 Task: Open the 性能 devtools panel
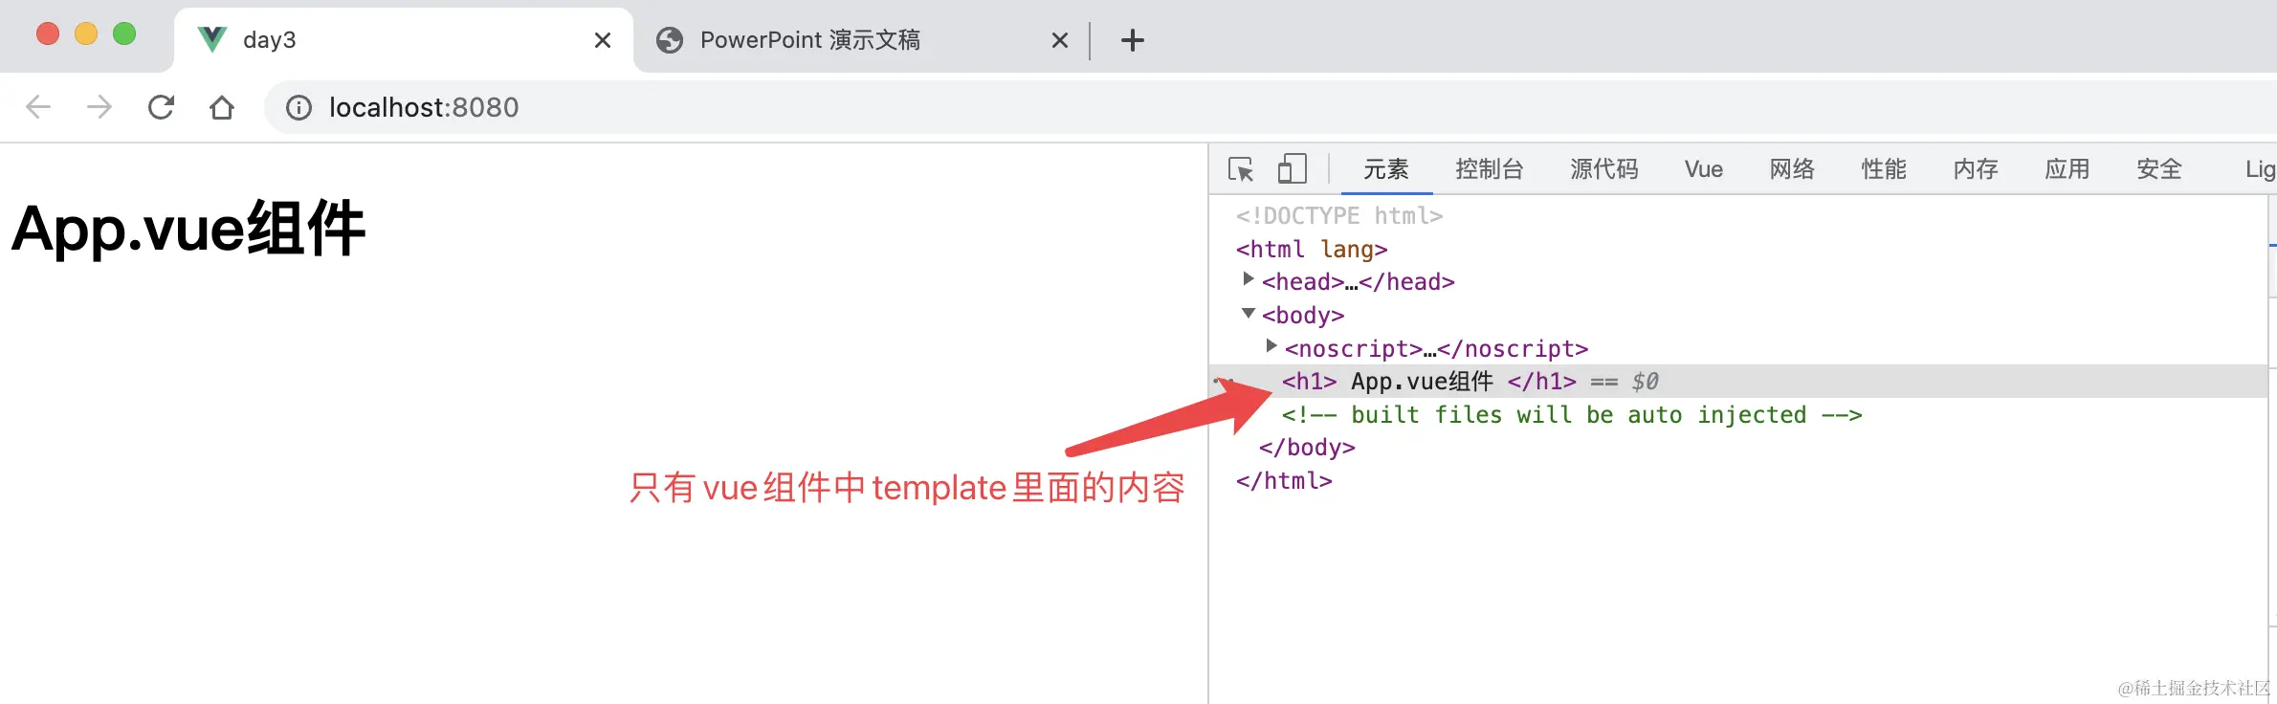[x=1884, y=169]
